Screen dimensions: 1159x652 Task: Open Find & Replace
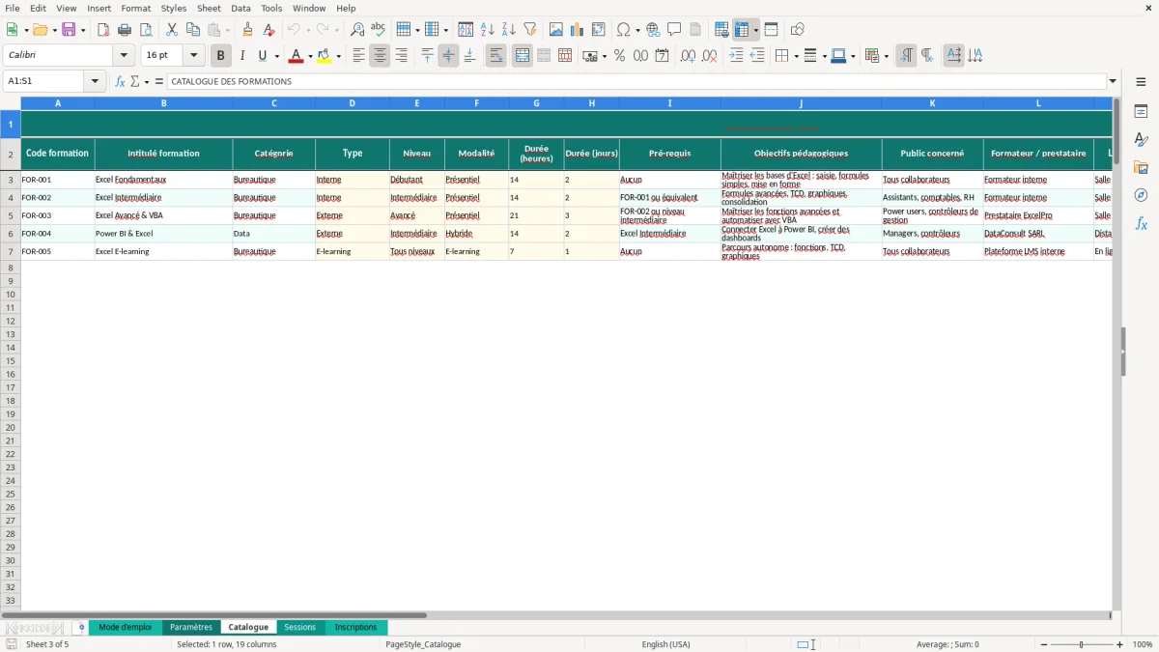tap(357, 30)
